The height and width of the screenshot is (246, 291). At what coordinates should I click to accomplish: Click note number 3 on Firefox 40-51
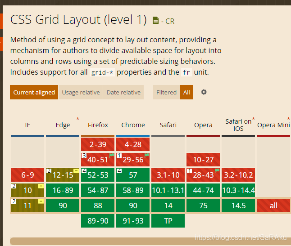point(84,156)
